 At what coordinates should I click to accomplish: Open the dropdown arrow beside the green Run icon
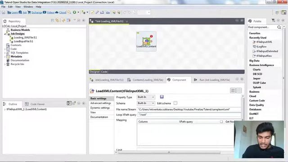click(x=78, y=13)
